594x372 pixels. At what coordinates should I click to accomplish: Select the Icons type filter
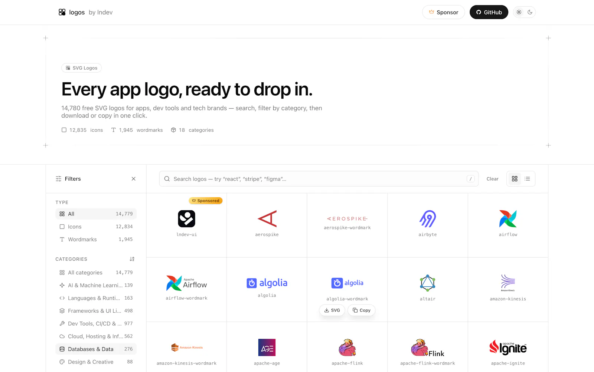click(96, 227)
